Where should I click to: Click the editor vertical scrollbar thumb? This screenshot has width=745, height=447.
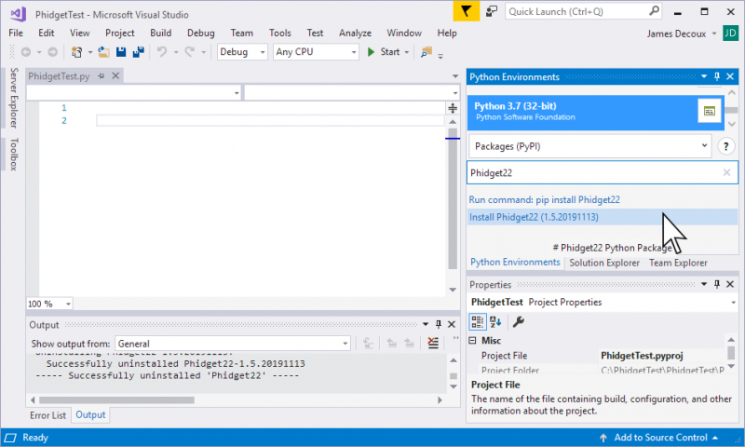453,199
